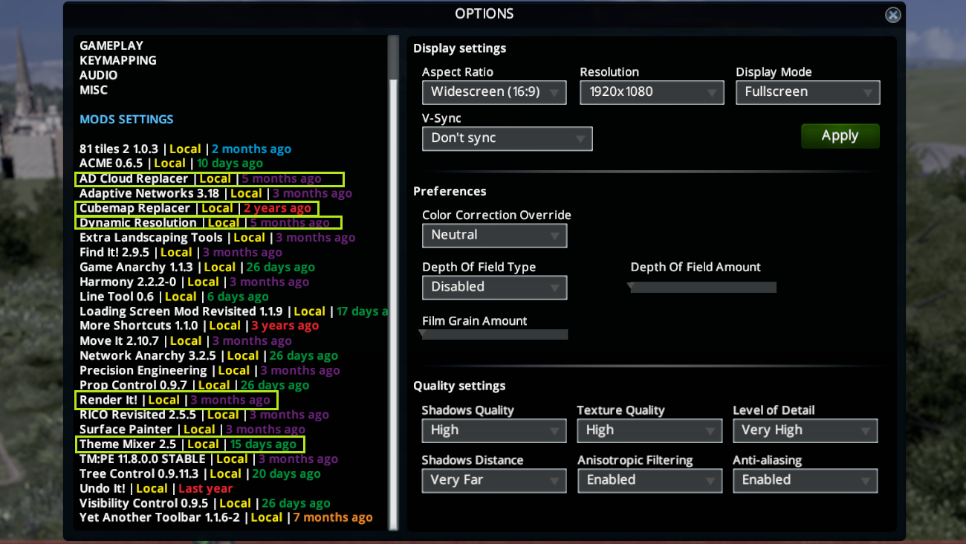This screenshot has height=544, width=966.
Task: Open the Shadows Quality dropdown
Action: 494,430
